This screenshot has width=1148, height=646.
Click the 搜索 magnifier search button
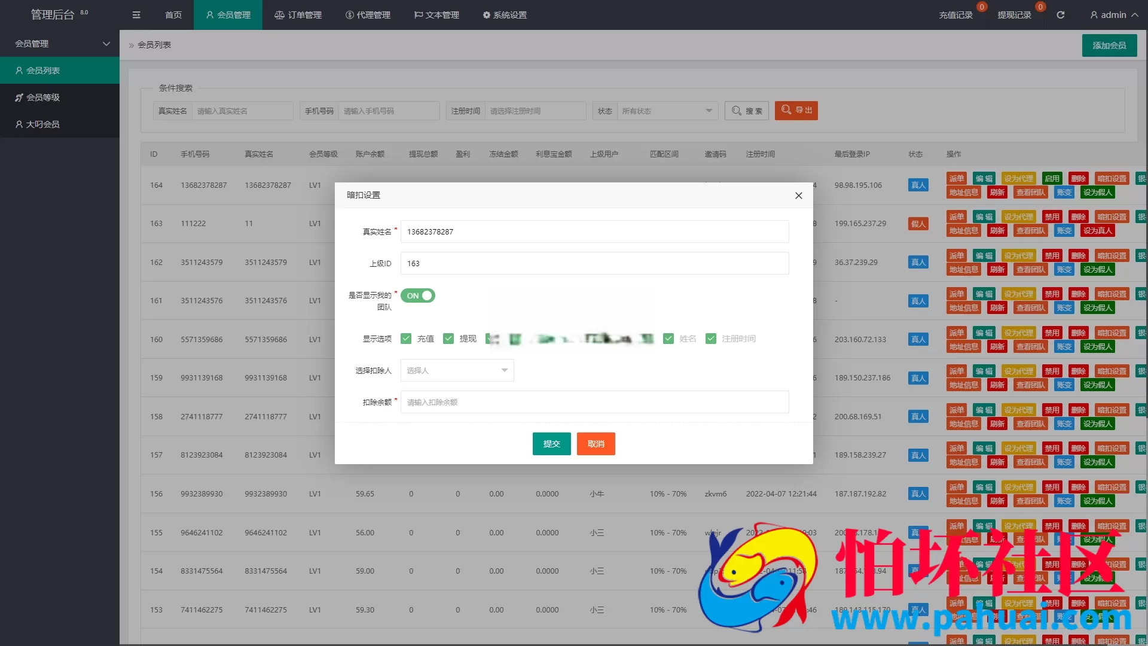point(747,111)
